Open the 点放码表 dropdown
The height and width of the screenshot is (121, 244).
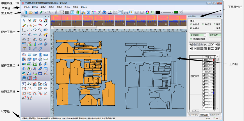pyautogui.click(x=205, y=35)
